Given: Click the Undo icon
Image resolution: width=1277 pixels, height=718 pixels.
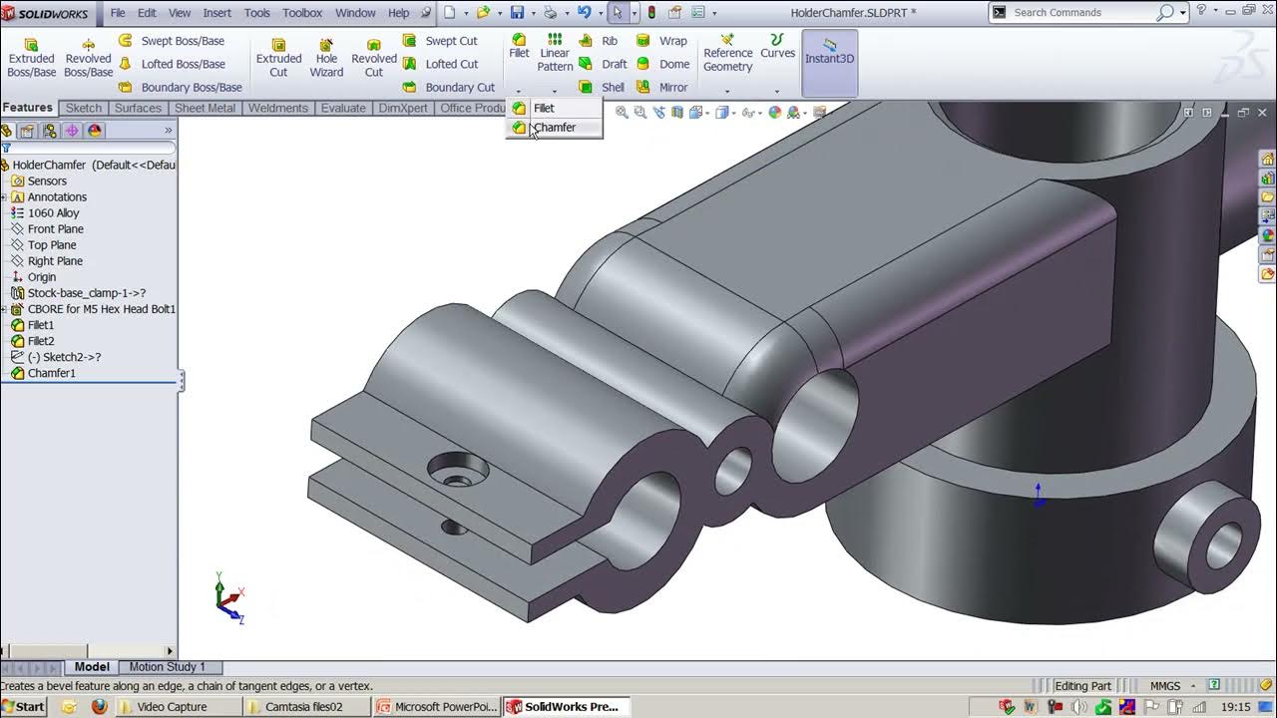Looking at the screenshot, I should (x=585, y=13).
